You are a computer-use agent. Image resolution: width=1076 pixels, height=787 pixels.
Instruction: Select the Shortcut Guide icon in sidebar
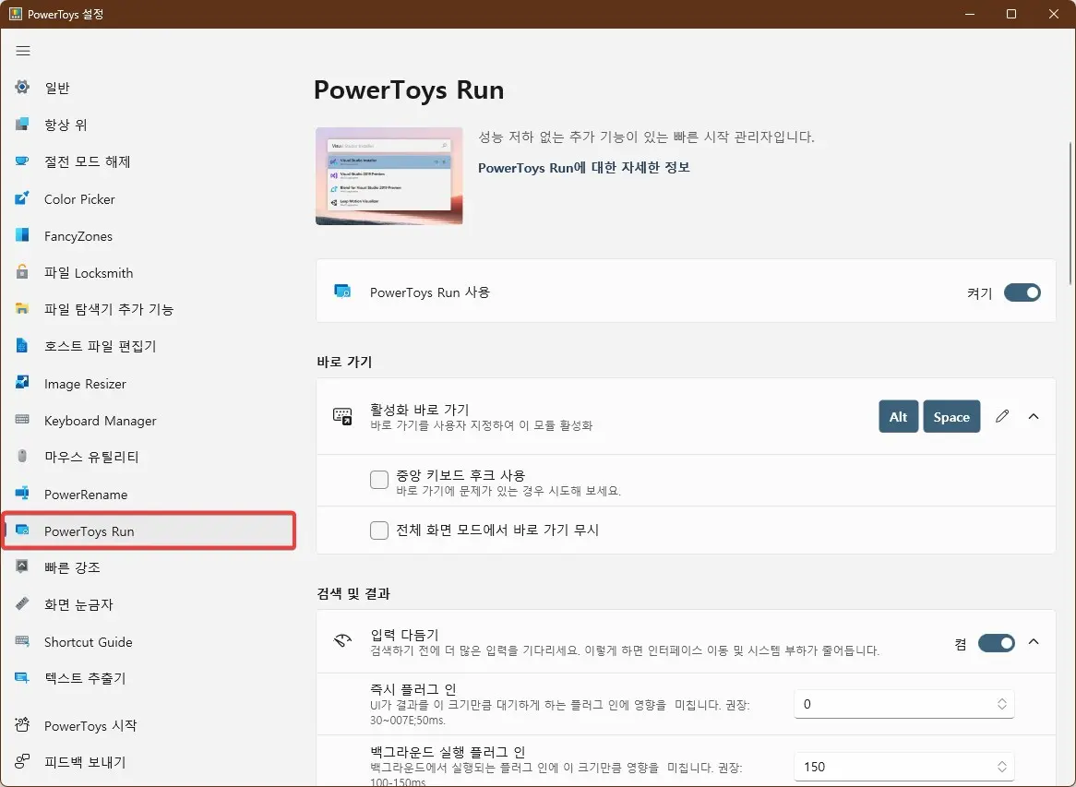22,641
